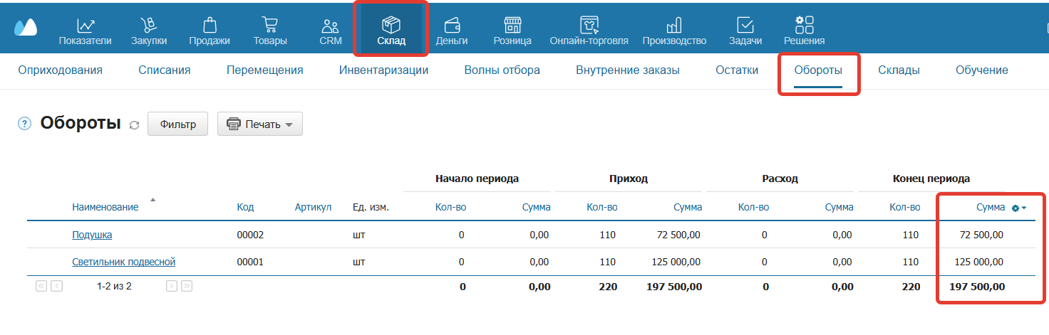Open the Показатели section
This screenshot has height=335, width=1049.
[x=86, y=31]
